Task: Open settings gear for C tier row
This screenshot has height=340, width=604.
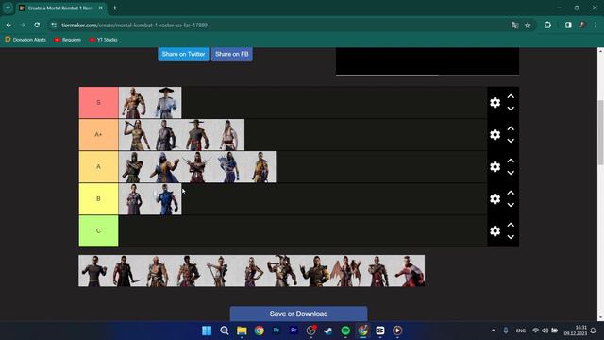Action: click(495, 230)
